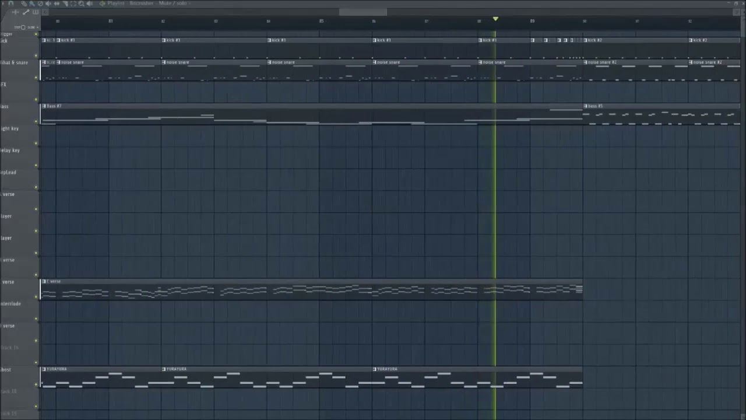
Task: Mute the interlude track
Action: 36,318
